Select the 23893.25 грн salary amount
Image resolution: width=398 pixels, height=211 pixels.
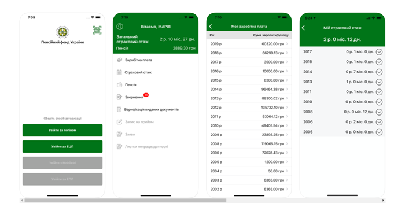pos(273,135)
